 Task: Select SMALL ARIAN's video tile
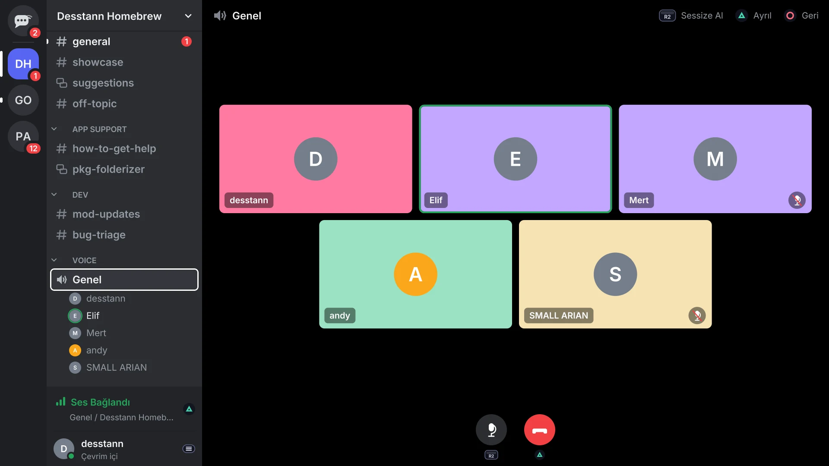615,274
